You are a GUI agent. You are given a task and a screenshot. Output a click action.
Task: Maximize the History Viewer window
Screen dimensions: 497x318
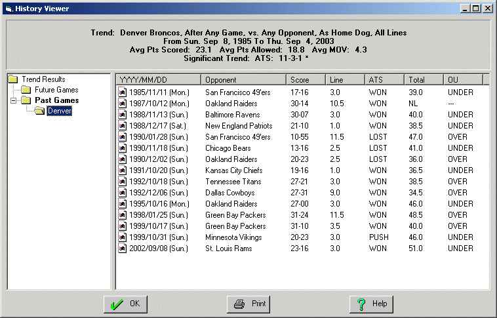tap(476, 9)
